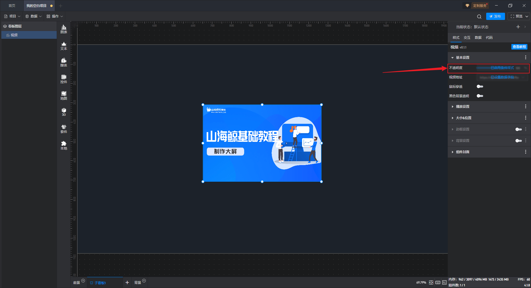Open 播放设置 more options menu

525,106
